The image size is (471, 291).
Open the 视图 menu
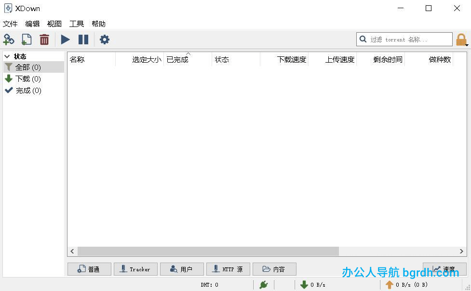(54, 24)
